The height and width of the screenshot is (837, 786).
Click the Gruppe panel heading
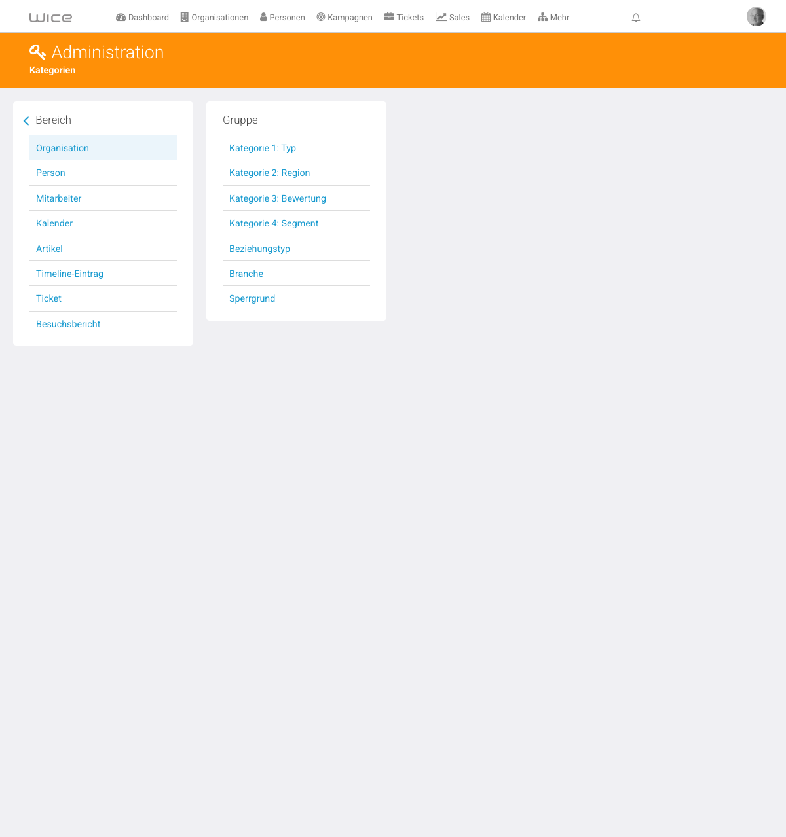[x=240, y=120]
